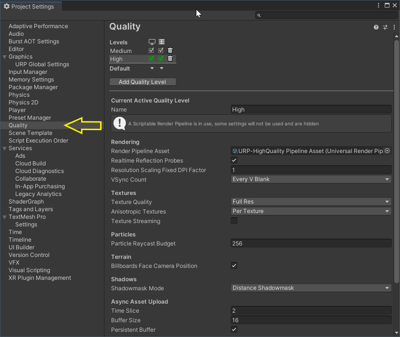Click the dedicated server platform icon
This screenshot has width=400, height=337.
pyautogui.click(x=162, y=42)
